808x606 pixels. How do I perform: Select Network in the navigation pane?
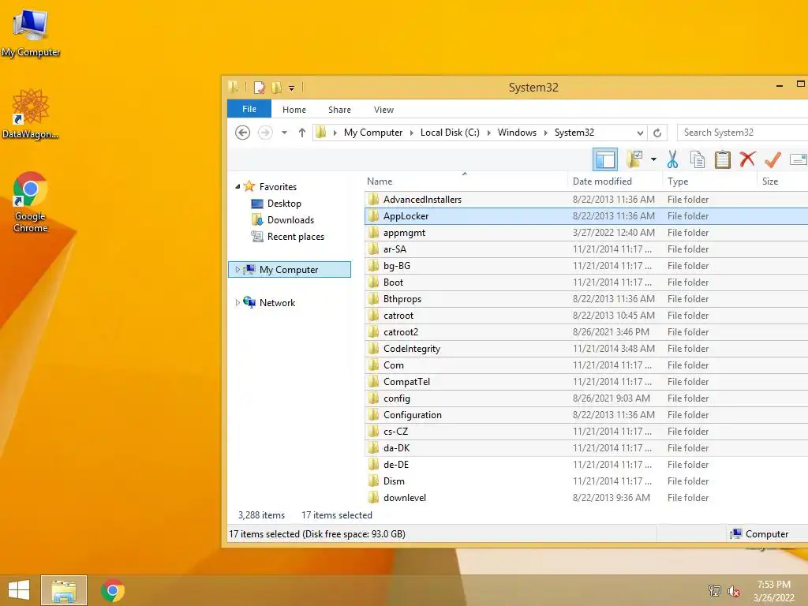coord(277,302)
